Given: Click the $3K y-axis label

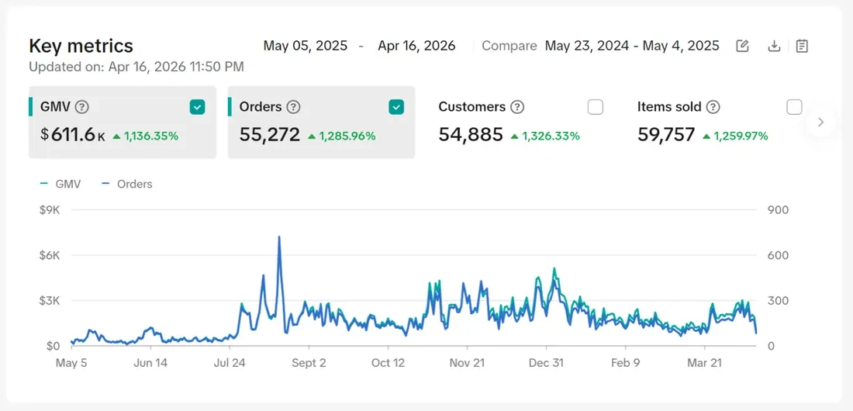Looking at the screenshot, I should click(x=50, y=301).
